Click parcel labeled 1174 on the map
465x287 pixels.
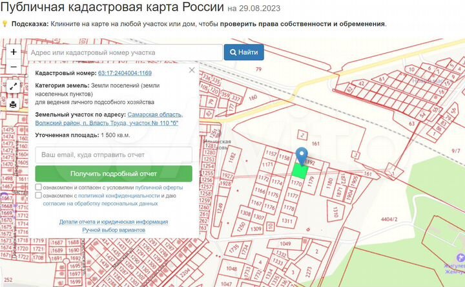[277, 182]
